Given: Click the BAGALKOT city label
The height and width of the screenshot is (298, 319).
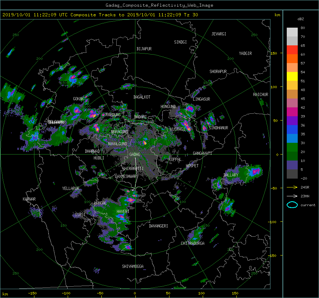Looking at the screenshot, I should (x=142, y=97).
